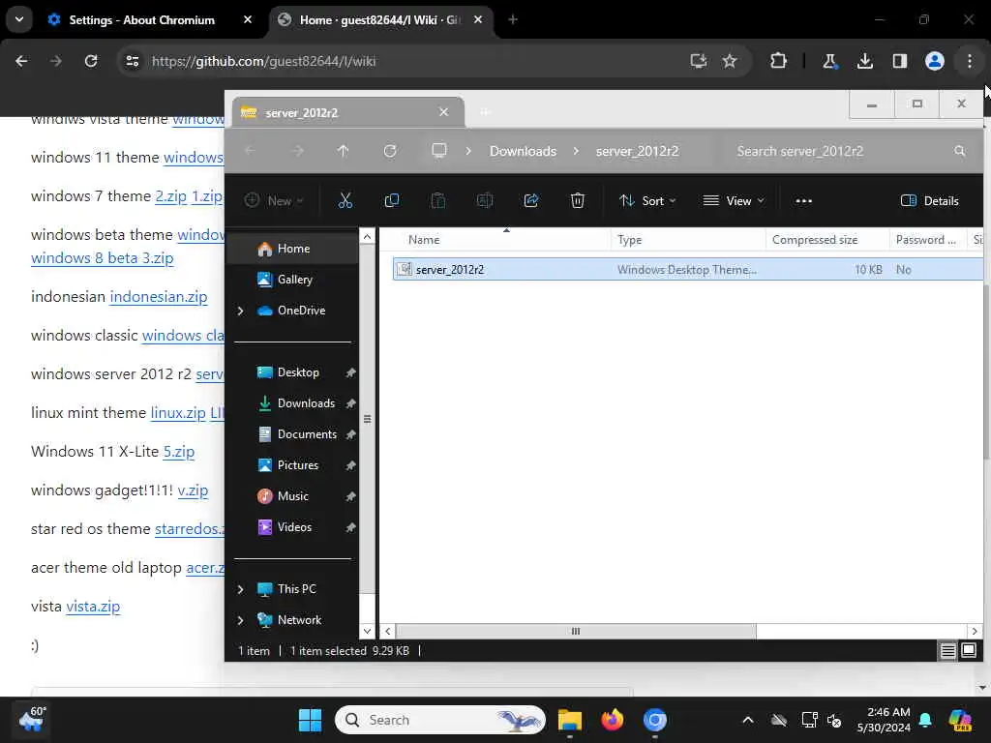Bookmark this page with the star icon
The height and width of the screenshot is (743, 991).
(x=730, y=61)
